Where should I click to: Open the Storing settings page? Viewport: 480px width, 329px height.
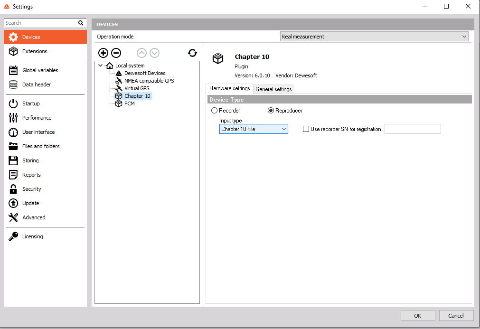(x=45, y=160)
